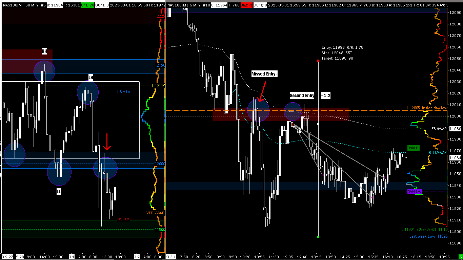Viewport: 463px width, 260px height.
Task: Click the Stop: 12048 55T text
Action: [337, 53]
